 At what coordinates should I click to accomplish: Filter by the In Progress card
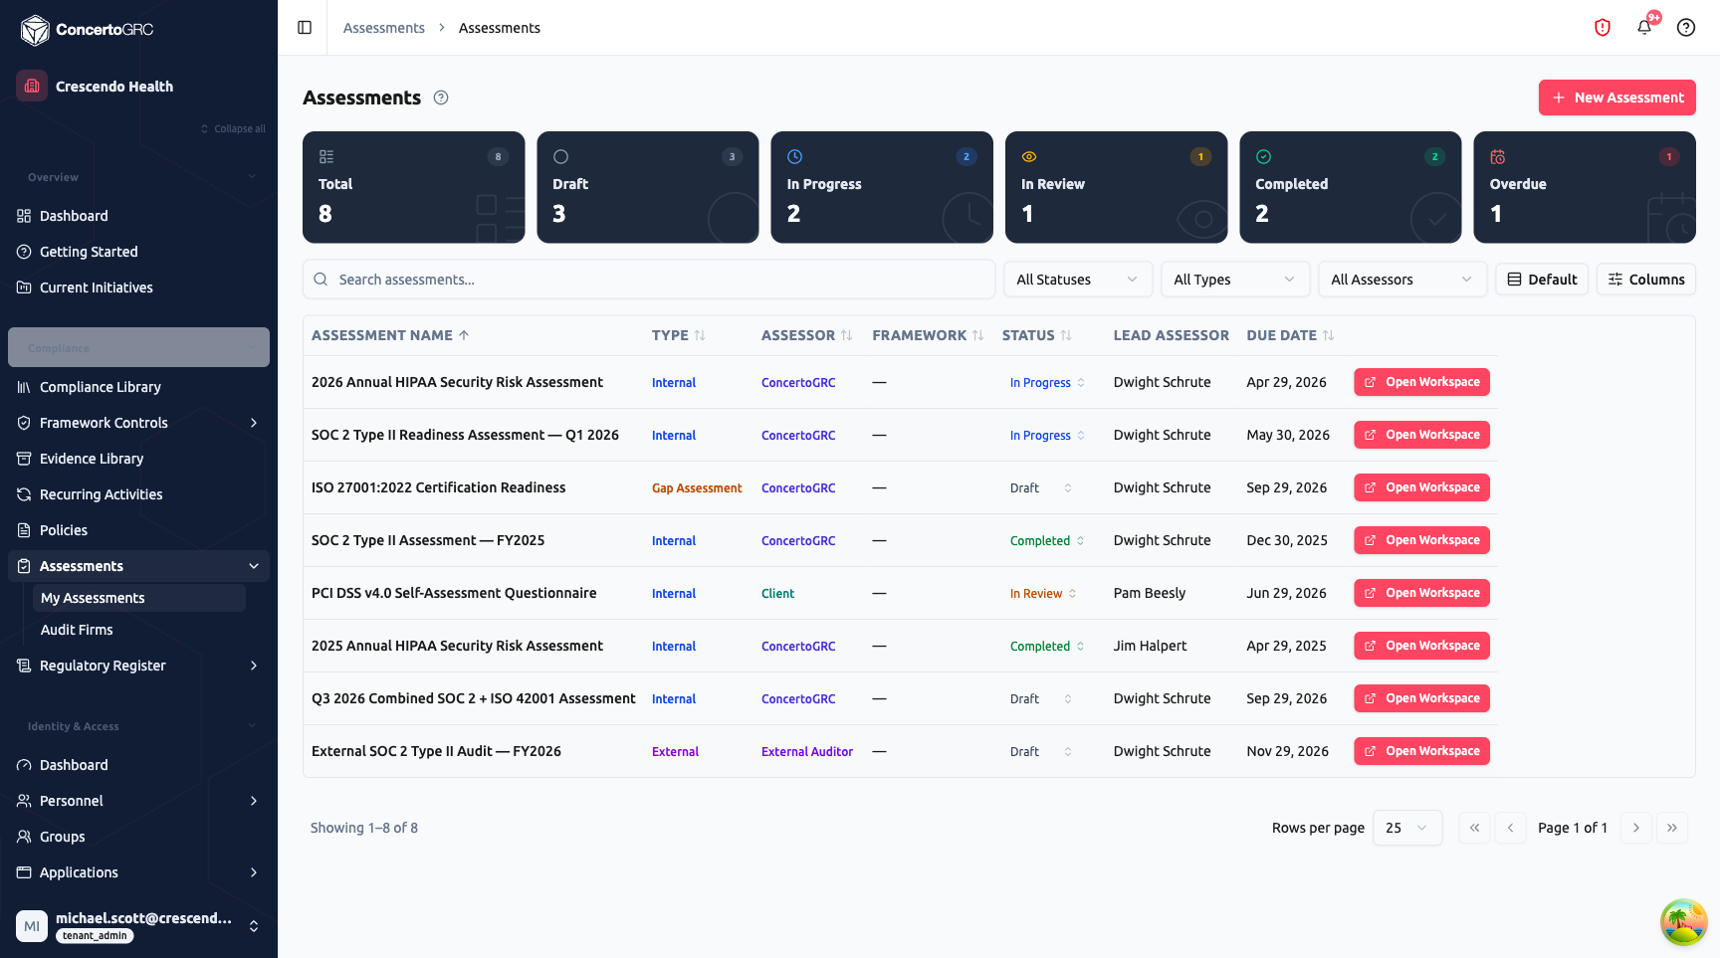pos(882,187)
